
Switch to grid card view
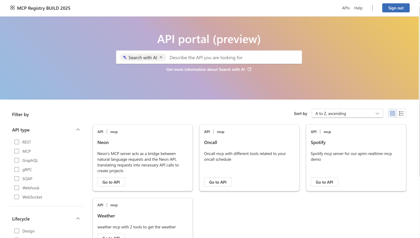392,113
